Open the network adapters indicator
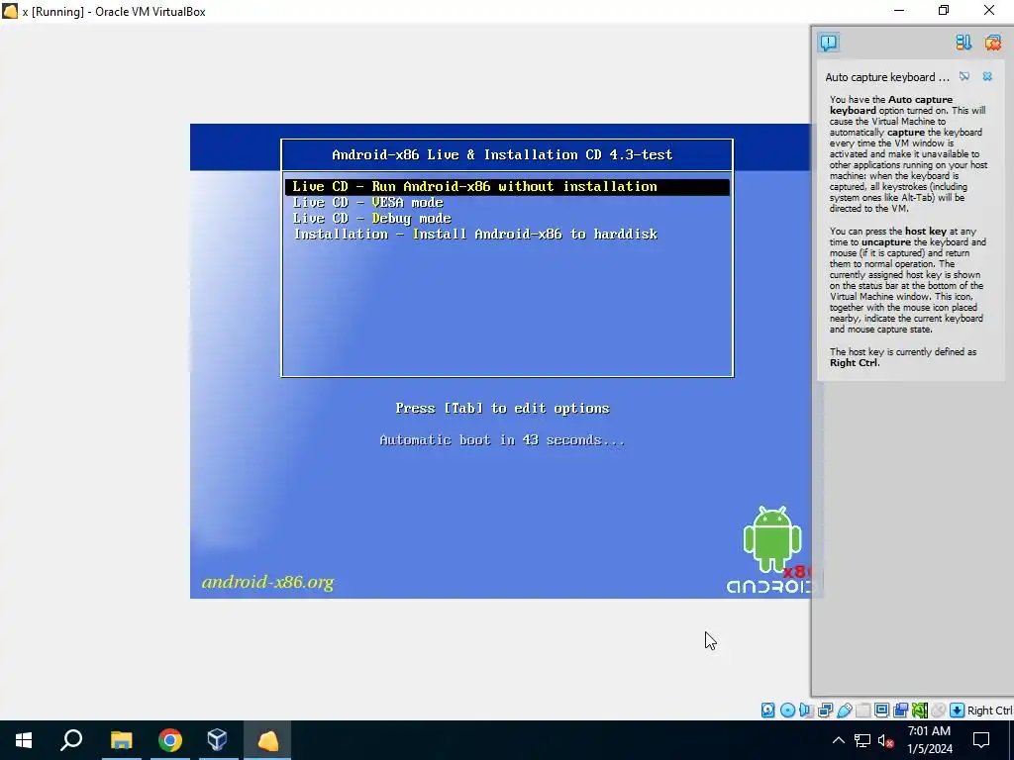 (x=825, y=711)
